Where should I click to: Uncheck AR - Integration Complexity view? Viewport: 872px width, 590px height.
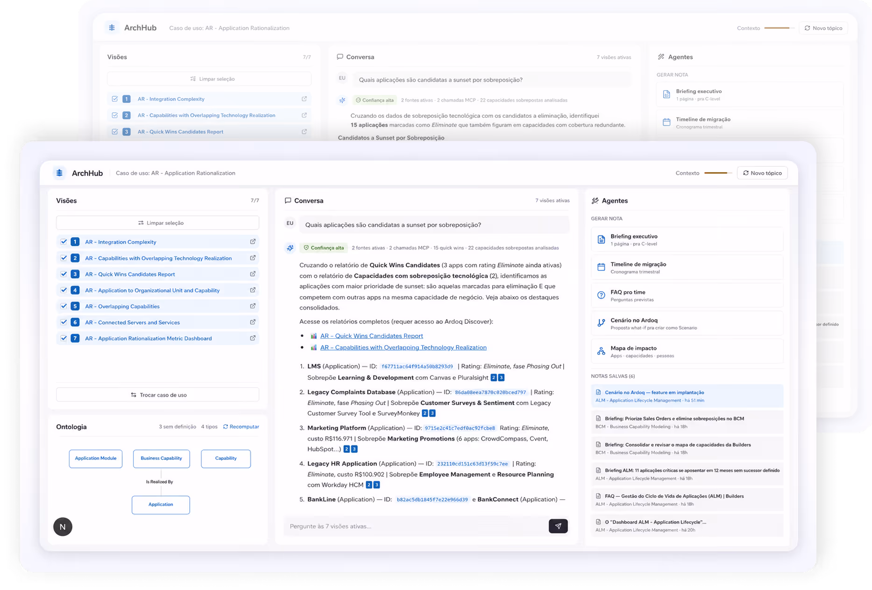coord(64,242)
